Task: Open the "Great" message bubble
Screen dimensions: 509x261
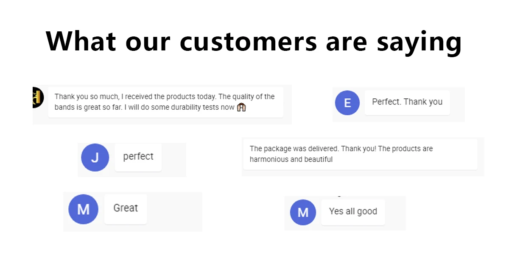Action: [126, 208]
